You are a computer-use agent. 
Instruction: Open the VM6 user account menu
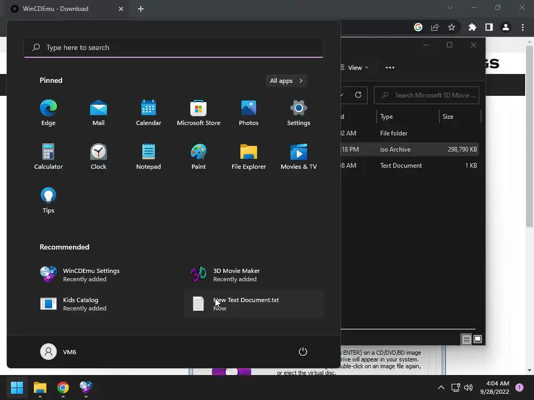[x=58, y=352]
